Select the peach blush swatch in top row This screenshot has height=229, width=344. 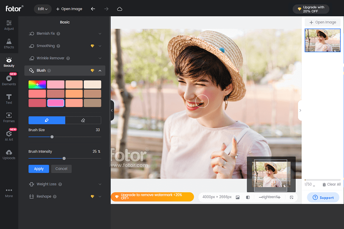tap(74, 84)
